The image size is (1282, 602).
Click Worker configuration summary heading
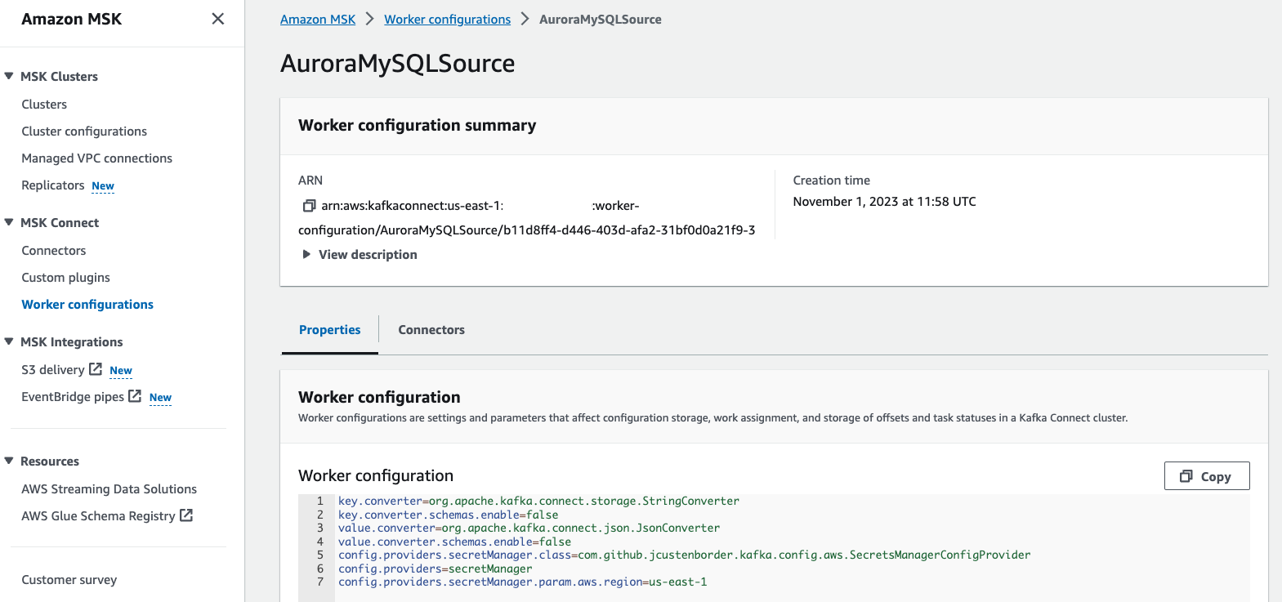(x=418, y=126)
